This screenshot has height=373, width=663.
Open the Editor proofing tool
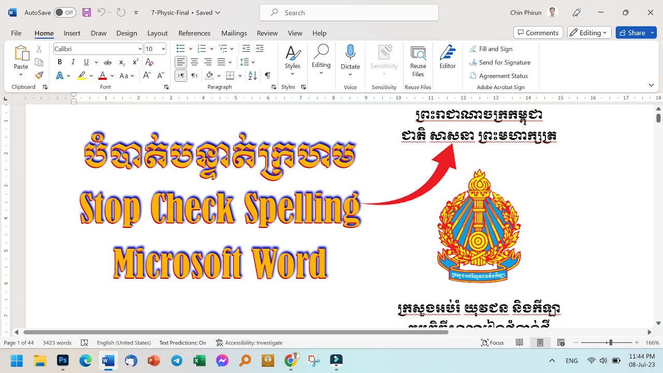(x=448, y=58)
